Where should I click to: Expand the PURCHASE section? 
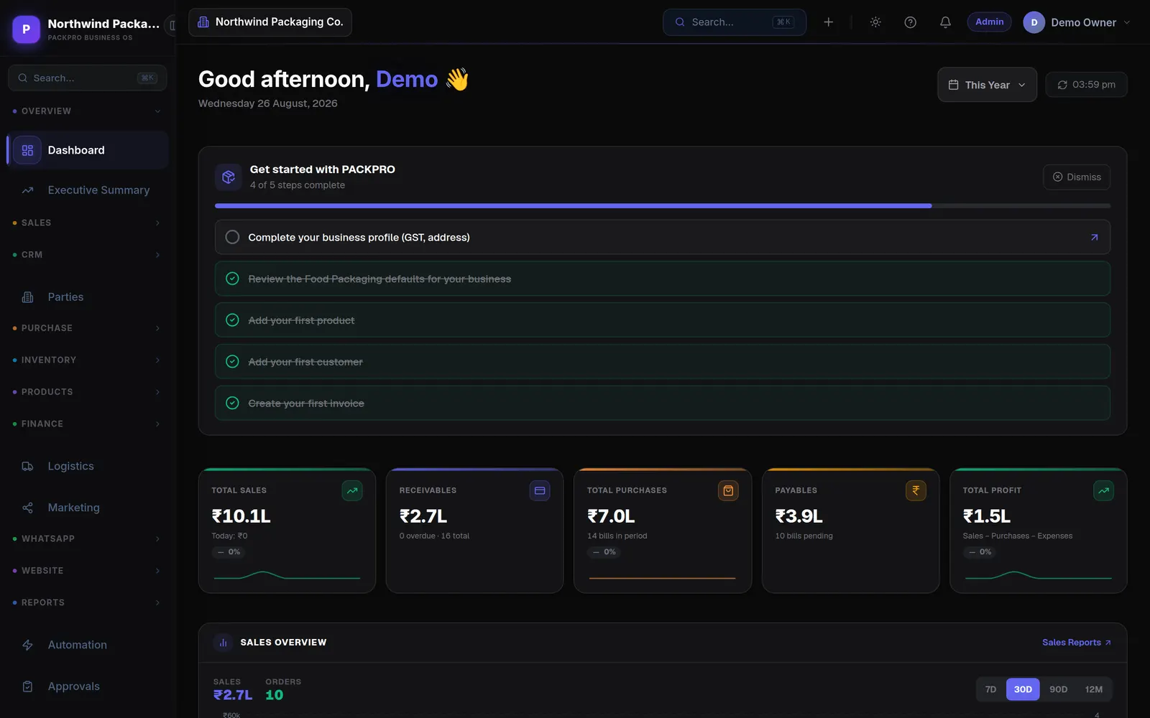click(86, 328)
